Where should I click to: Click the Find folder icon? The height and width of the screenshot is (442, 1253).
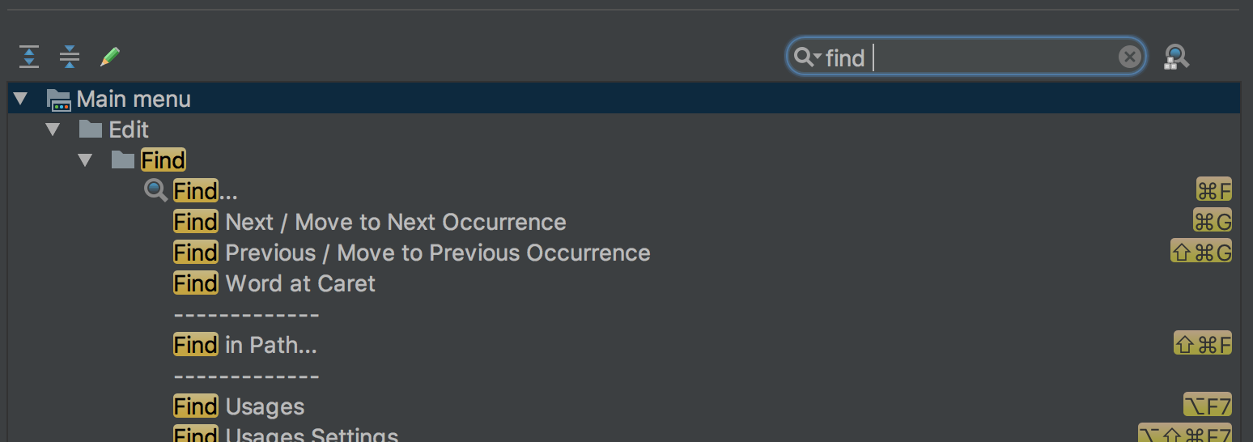tap(123, 160)
